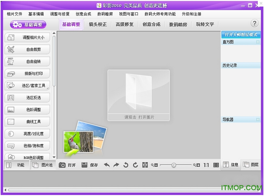The image size is (264, 196).
Task: Click the tool list vertical scrollbar thumb
Action: (54, 61)
